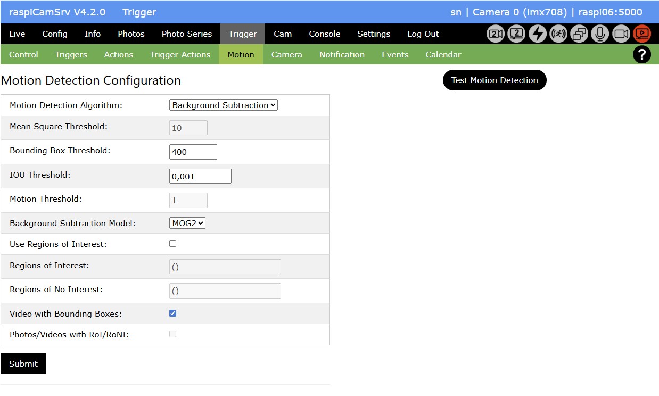This screenshot has width=659, height=396.
Task: Open help via the question mark icon
Action: (x=641, y=54)
